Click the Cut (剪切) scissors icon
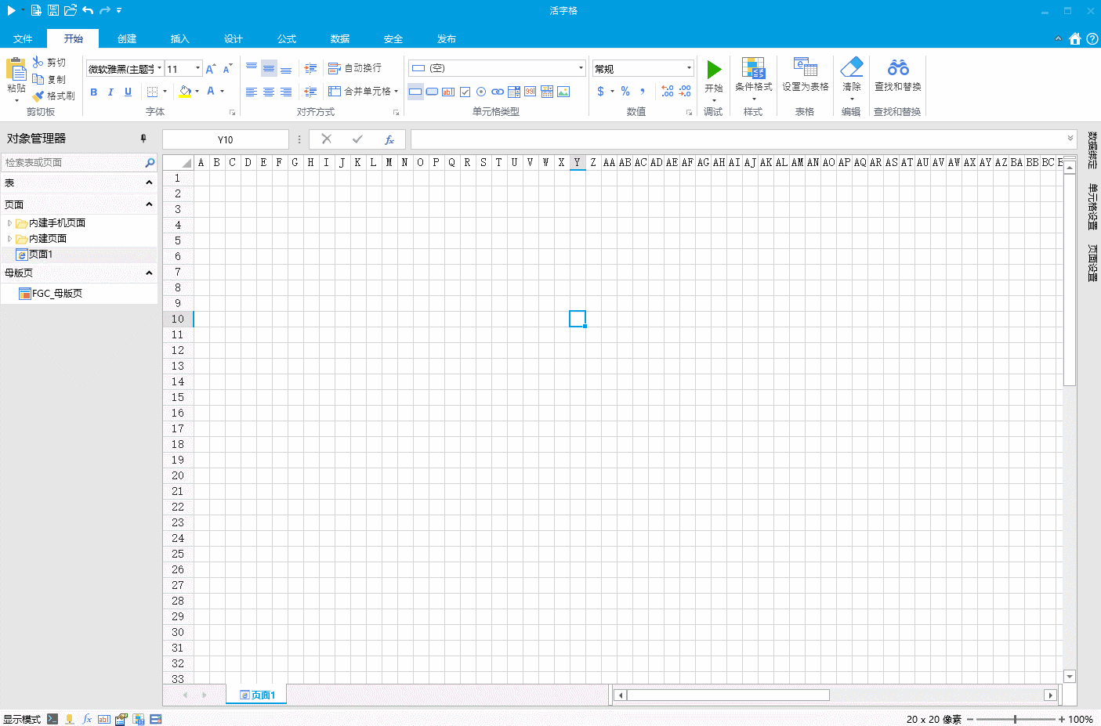This screenshot has height=726, width=1101. click(x=38, y=62)
